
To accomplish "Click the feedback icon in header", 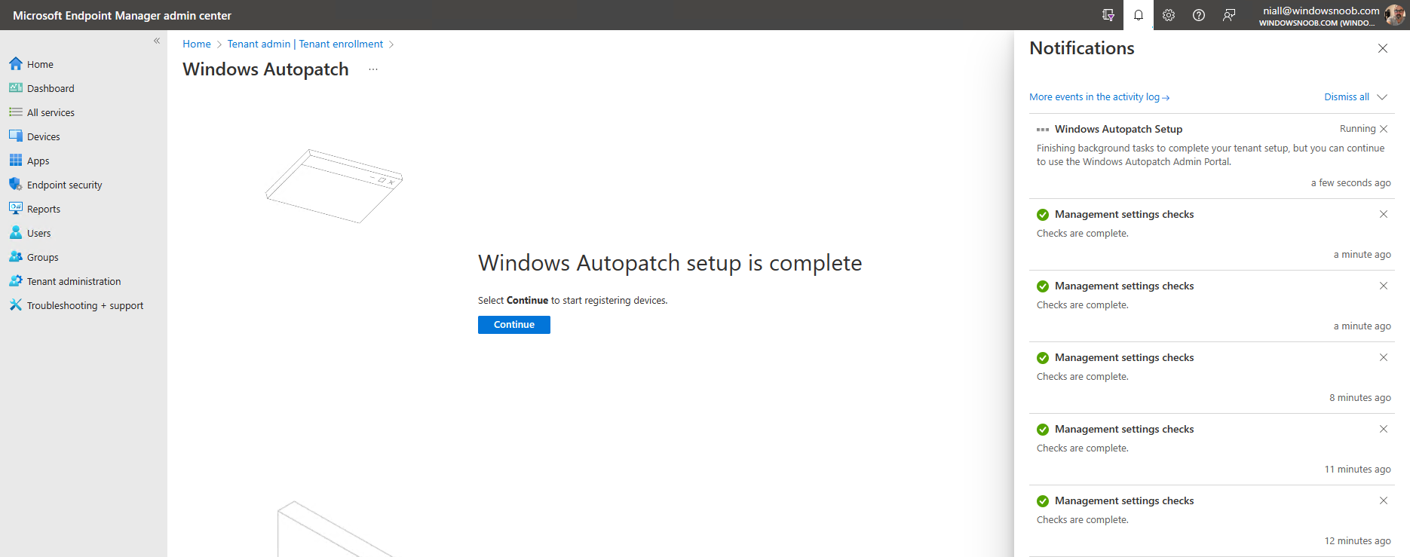I will point(1229,15).
